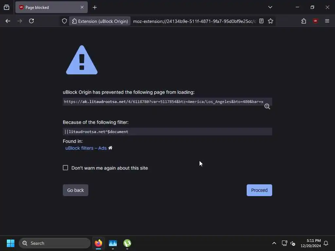Open the taskbar monitor graph app icon
This screenshot has width=335, height=251.
click(113, 243)
